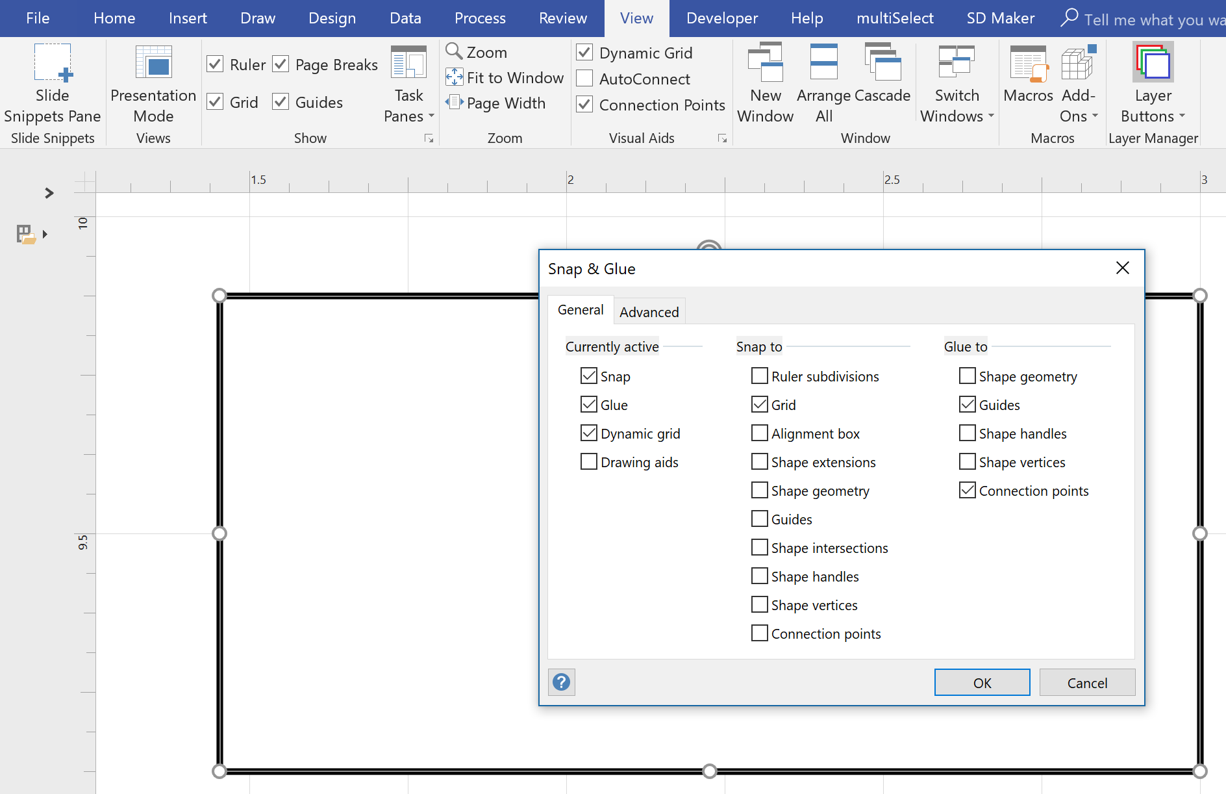1226x794 pixels.
Task: Switch to the Advanced tab
Action: click(x=649, y=311)
